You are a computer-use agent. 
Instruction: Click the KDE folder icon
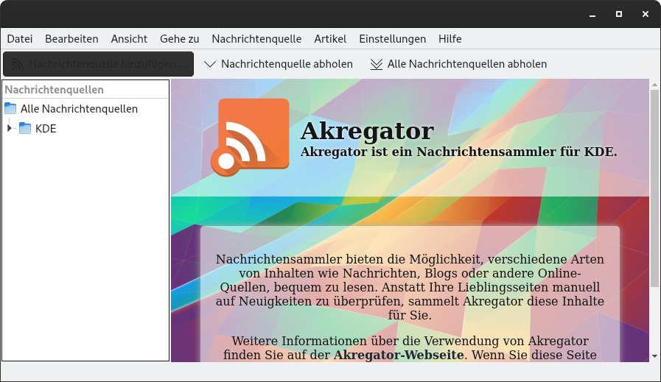pyautogui.click(x=25, y=129)
